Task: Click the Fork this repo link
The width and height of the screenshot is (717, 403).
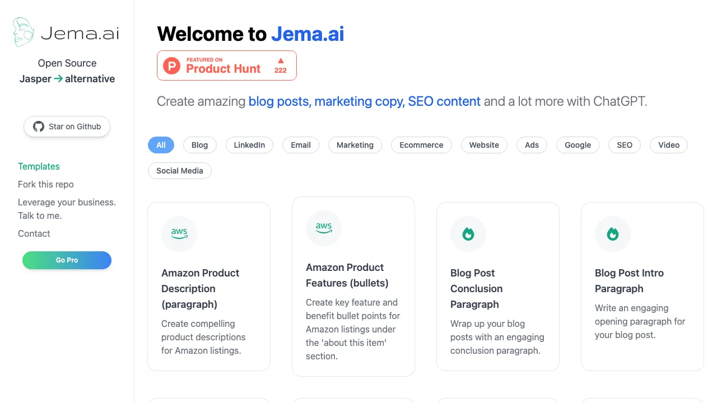Action: coord(45,184)
